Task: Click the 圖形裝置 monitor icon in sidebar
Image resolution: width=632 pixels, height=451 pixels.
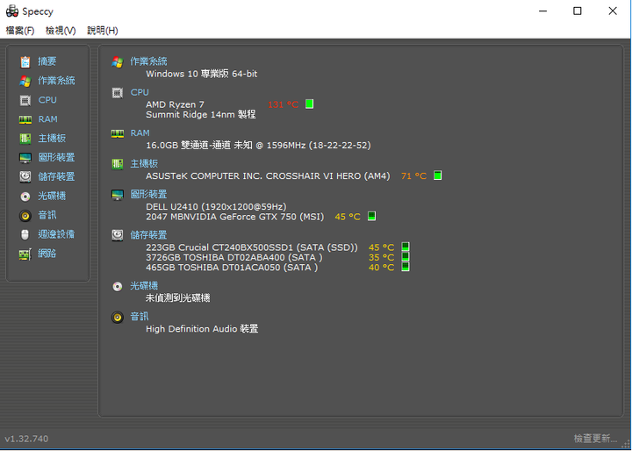Action: [x=25, y=158]
